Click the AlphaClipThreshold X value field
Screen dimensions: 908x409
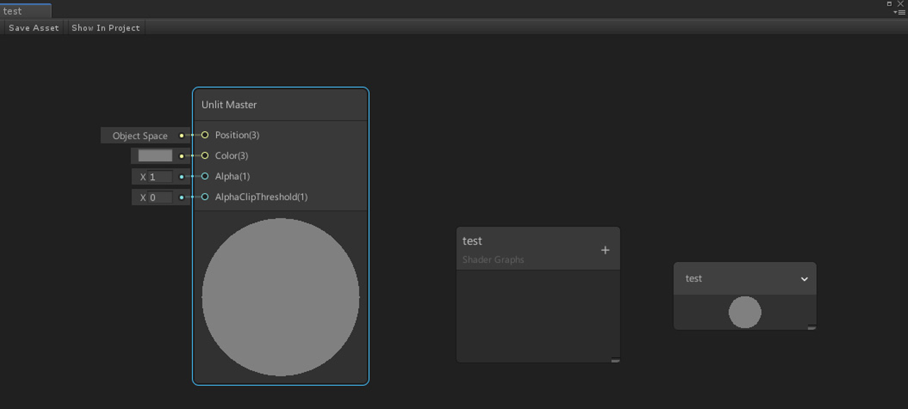point(160,198)
